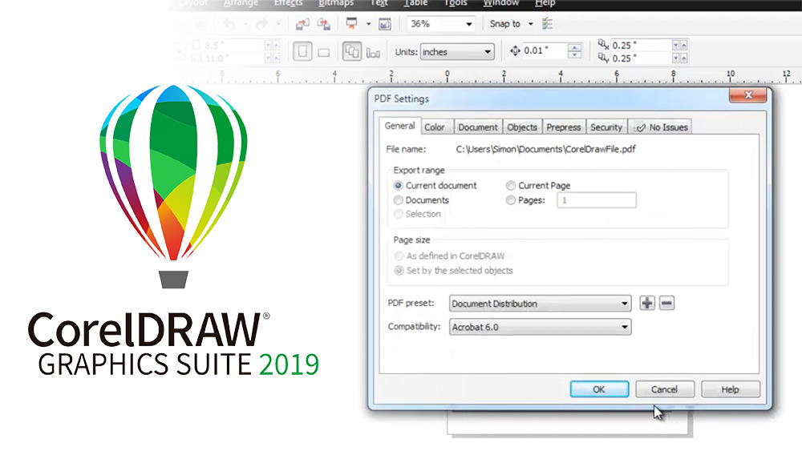This screenshot has height=459, width=802.
Task: Open the Window menu
Action: click(501, 3)
